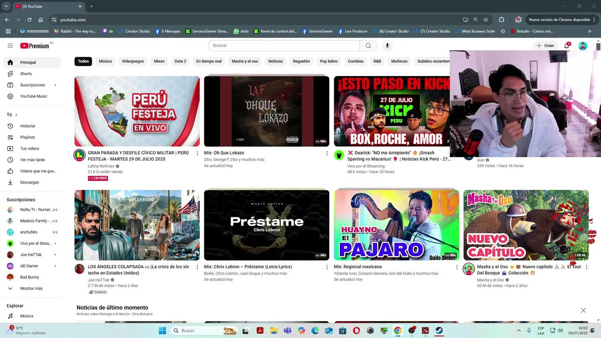Open Live Producer bookmark

[352, 31]
